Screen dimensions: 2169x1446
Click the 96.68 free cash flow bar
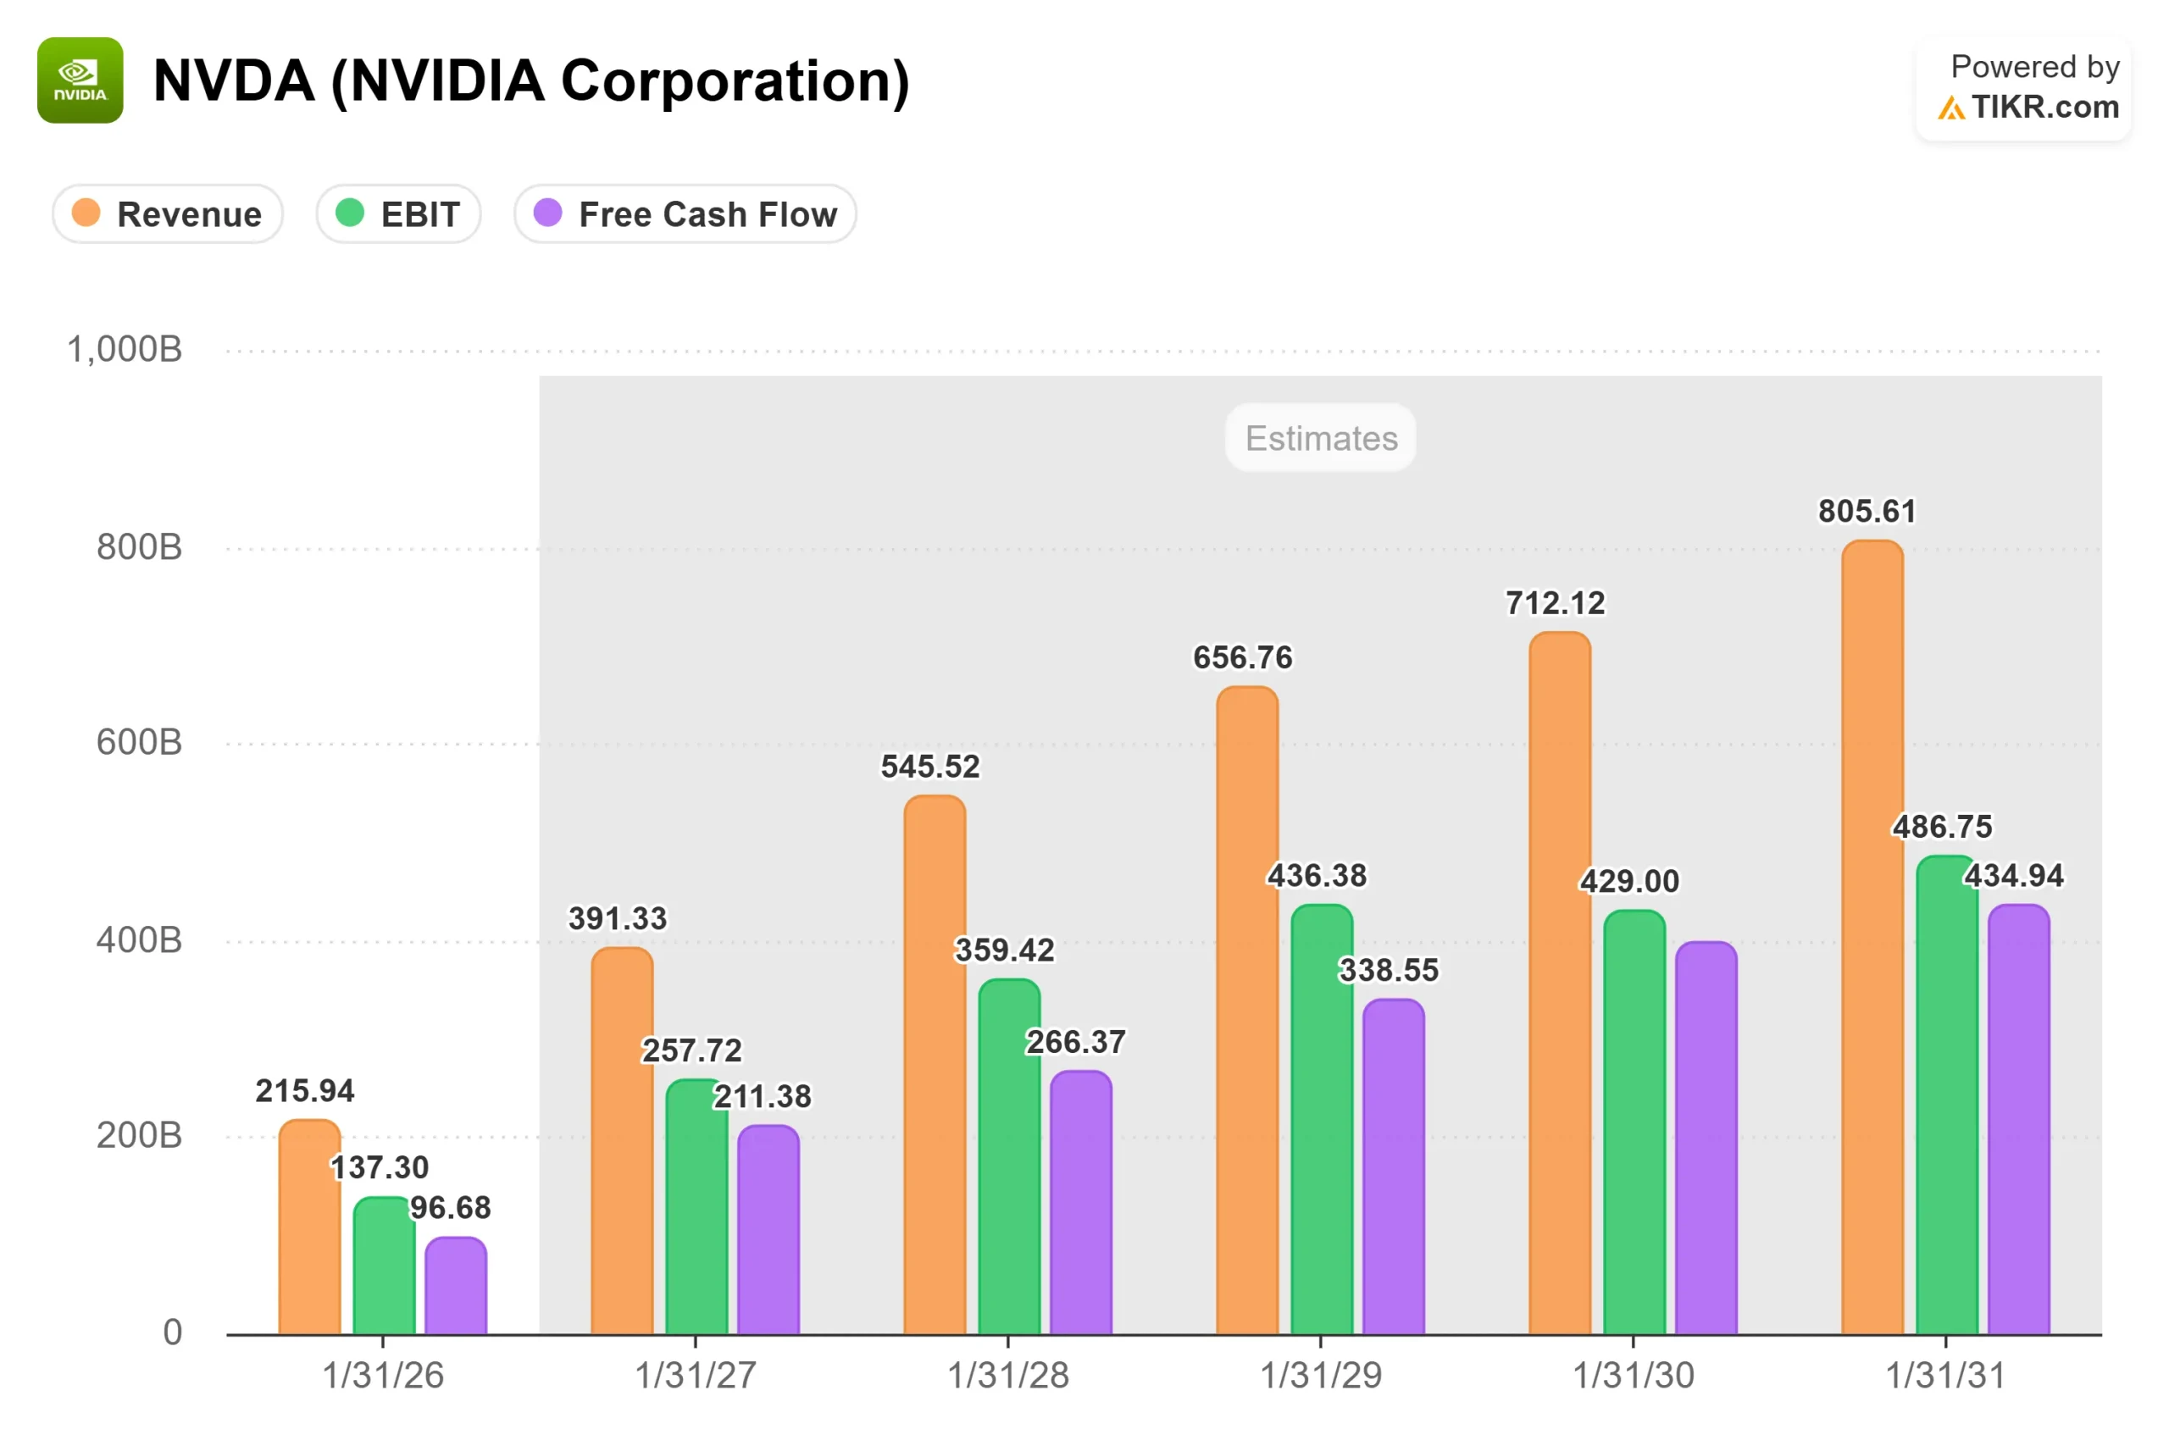(x=456, y=1286)
